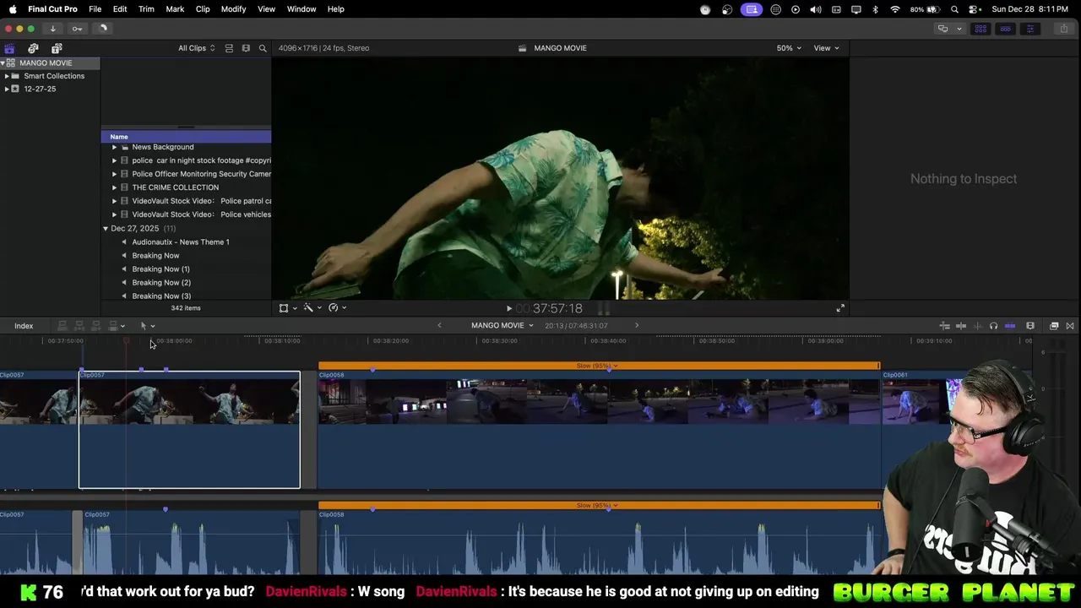Click the Import Media arrow button

point(52,29)
